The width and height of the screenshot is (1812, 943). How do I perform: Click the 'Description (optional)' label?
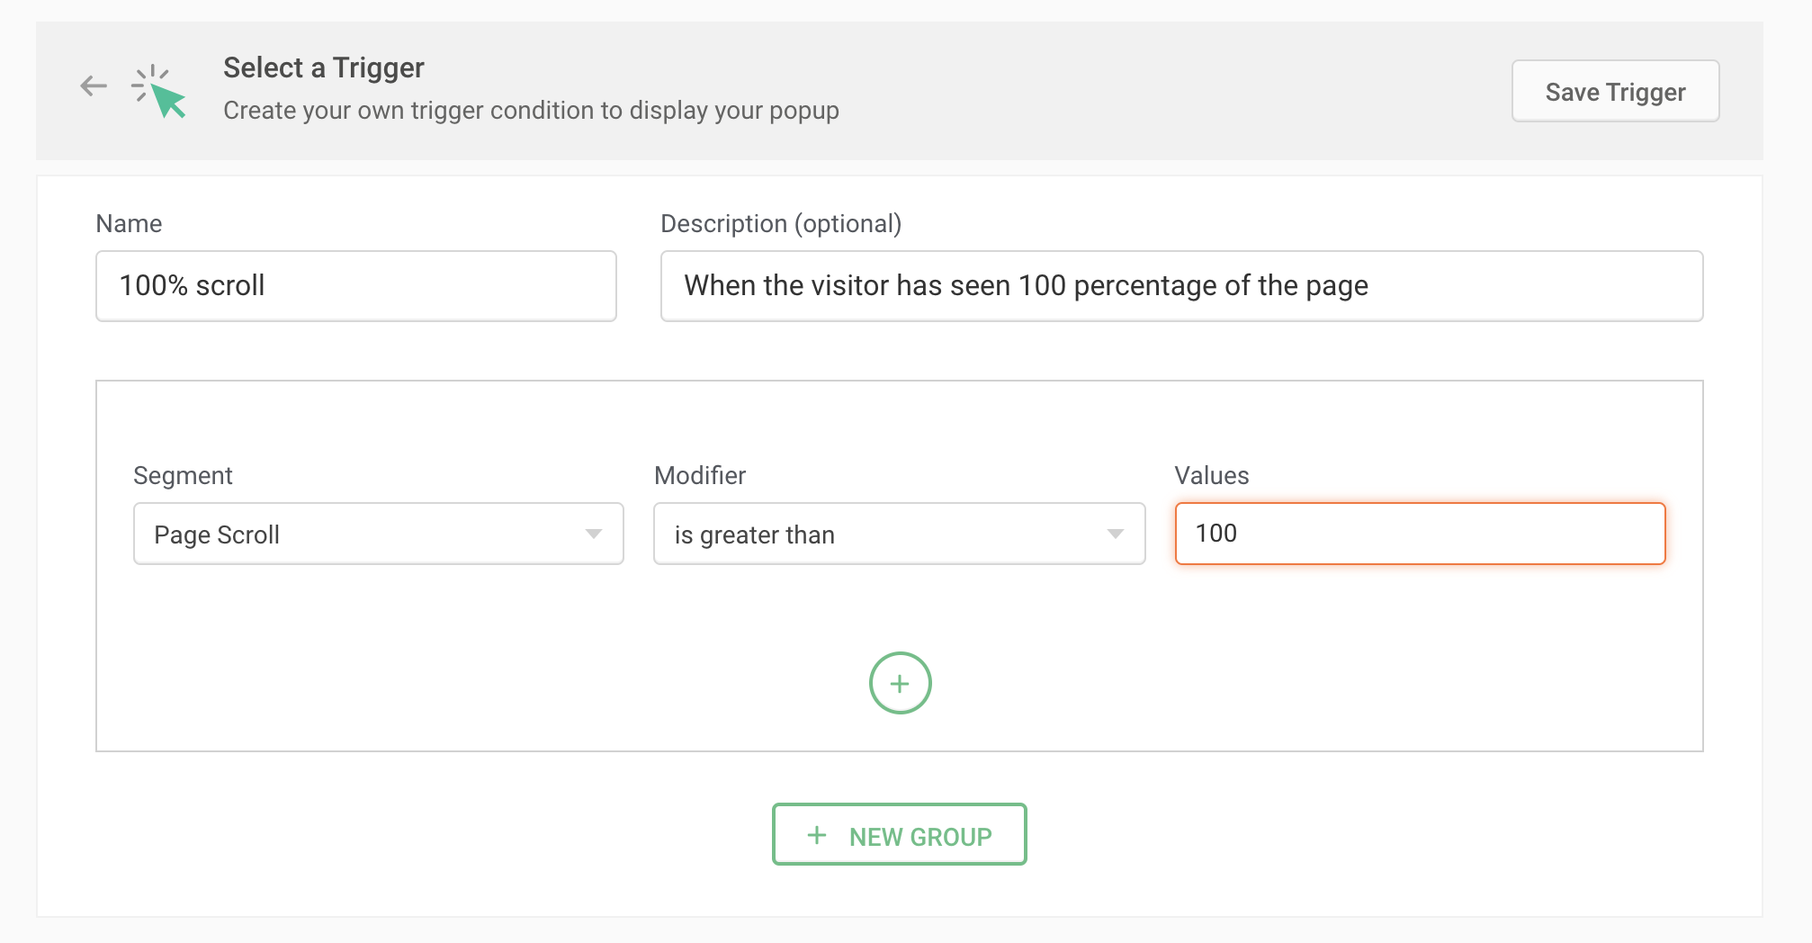pos(780,224)
